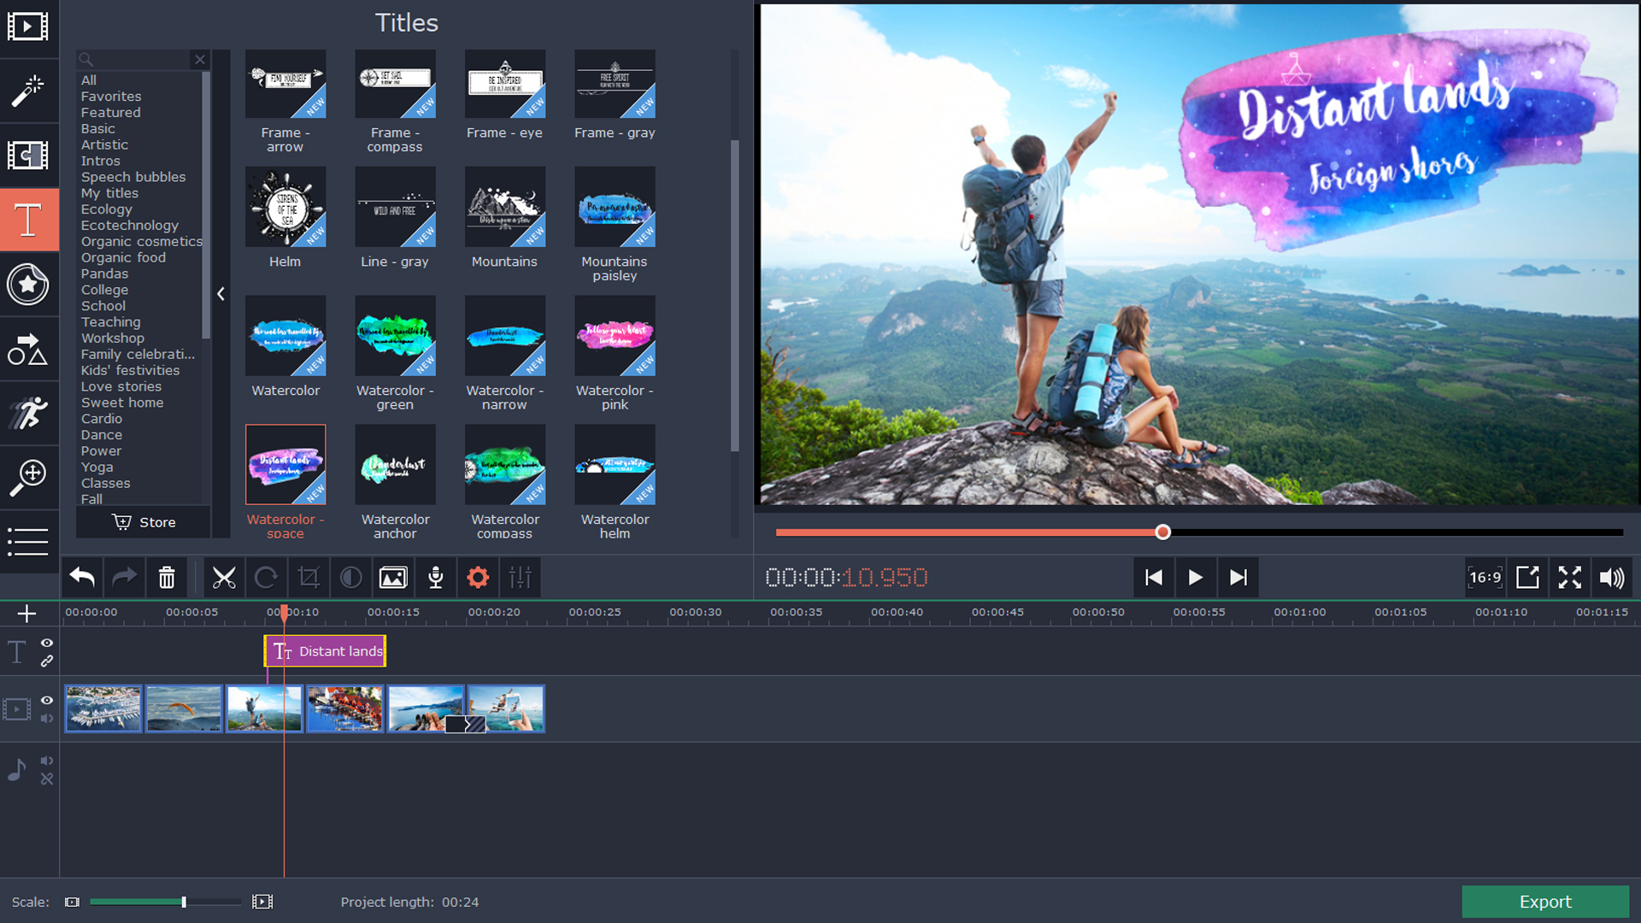The image size is (1641, 923).
Task: Select the Filters magic wand tool
Action: [28, 91]
